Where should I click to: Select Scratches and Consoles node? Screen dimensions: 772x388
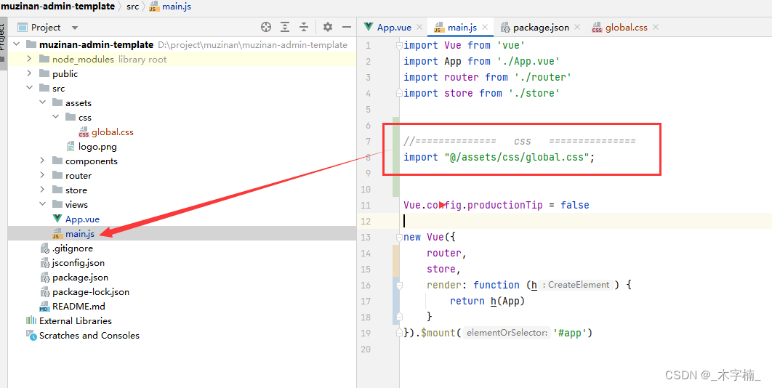pyautogui.click(x=89, y=335)
